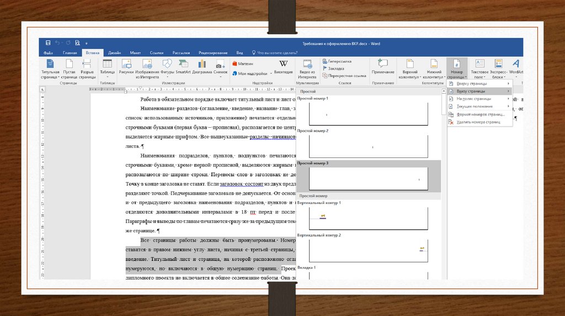Switch to the Главная tab
The height and width of the screenshot is (316, 565).
pos(70,53)
